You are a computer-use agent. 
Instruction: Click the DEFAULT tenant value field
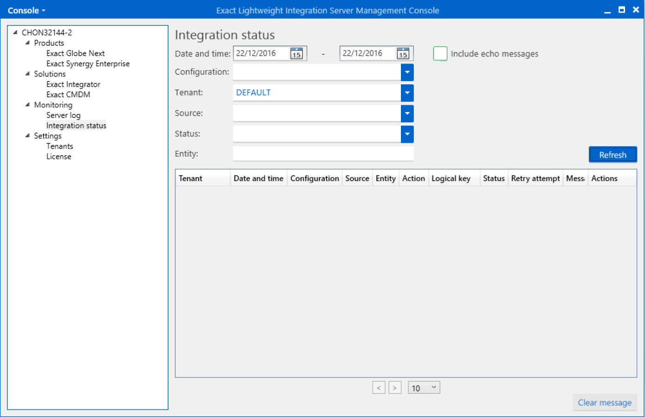click(x=317, y=93)
